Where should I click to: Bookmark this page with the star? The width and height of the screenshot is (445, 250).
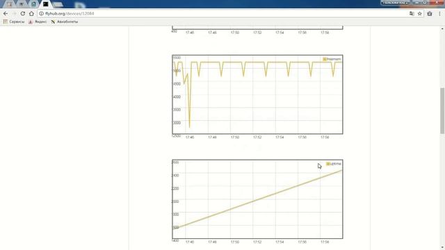click(x=420, y=14)
